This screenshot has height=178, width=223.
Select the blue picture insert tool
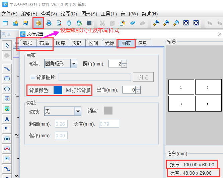pos(7,99)
